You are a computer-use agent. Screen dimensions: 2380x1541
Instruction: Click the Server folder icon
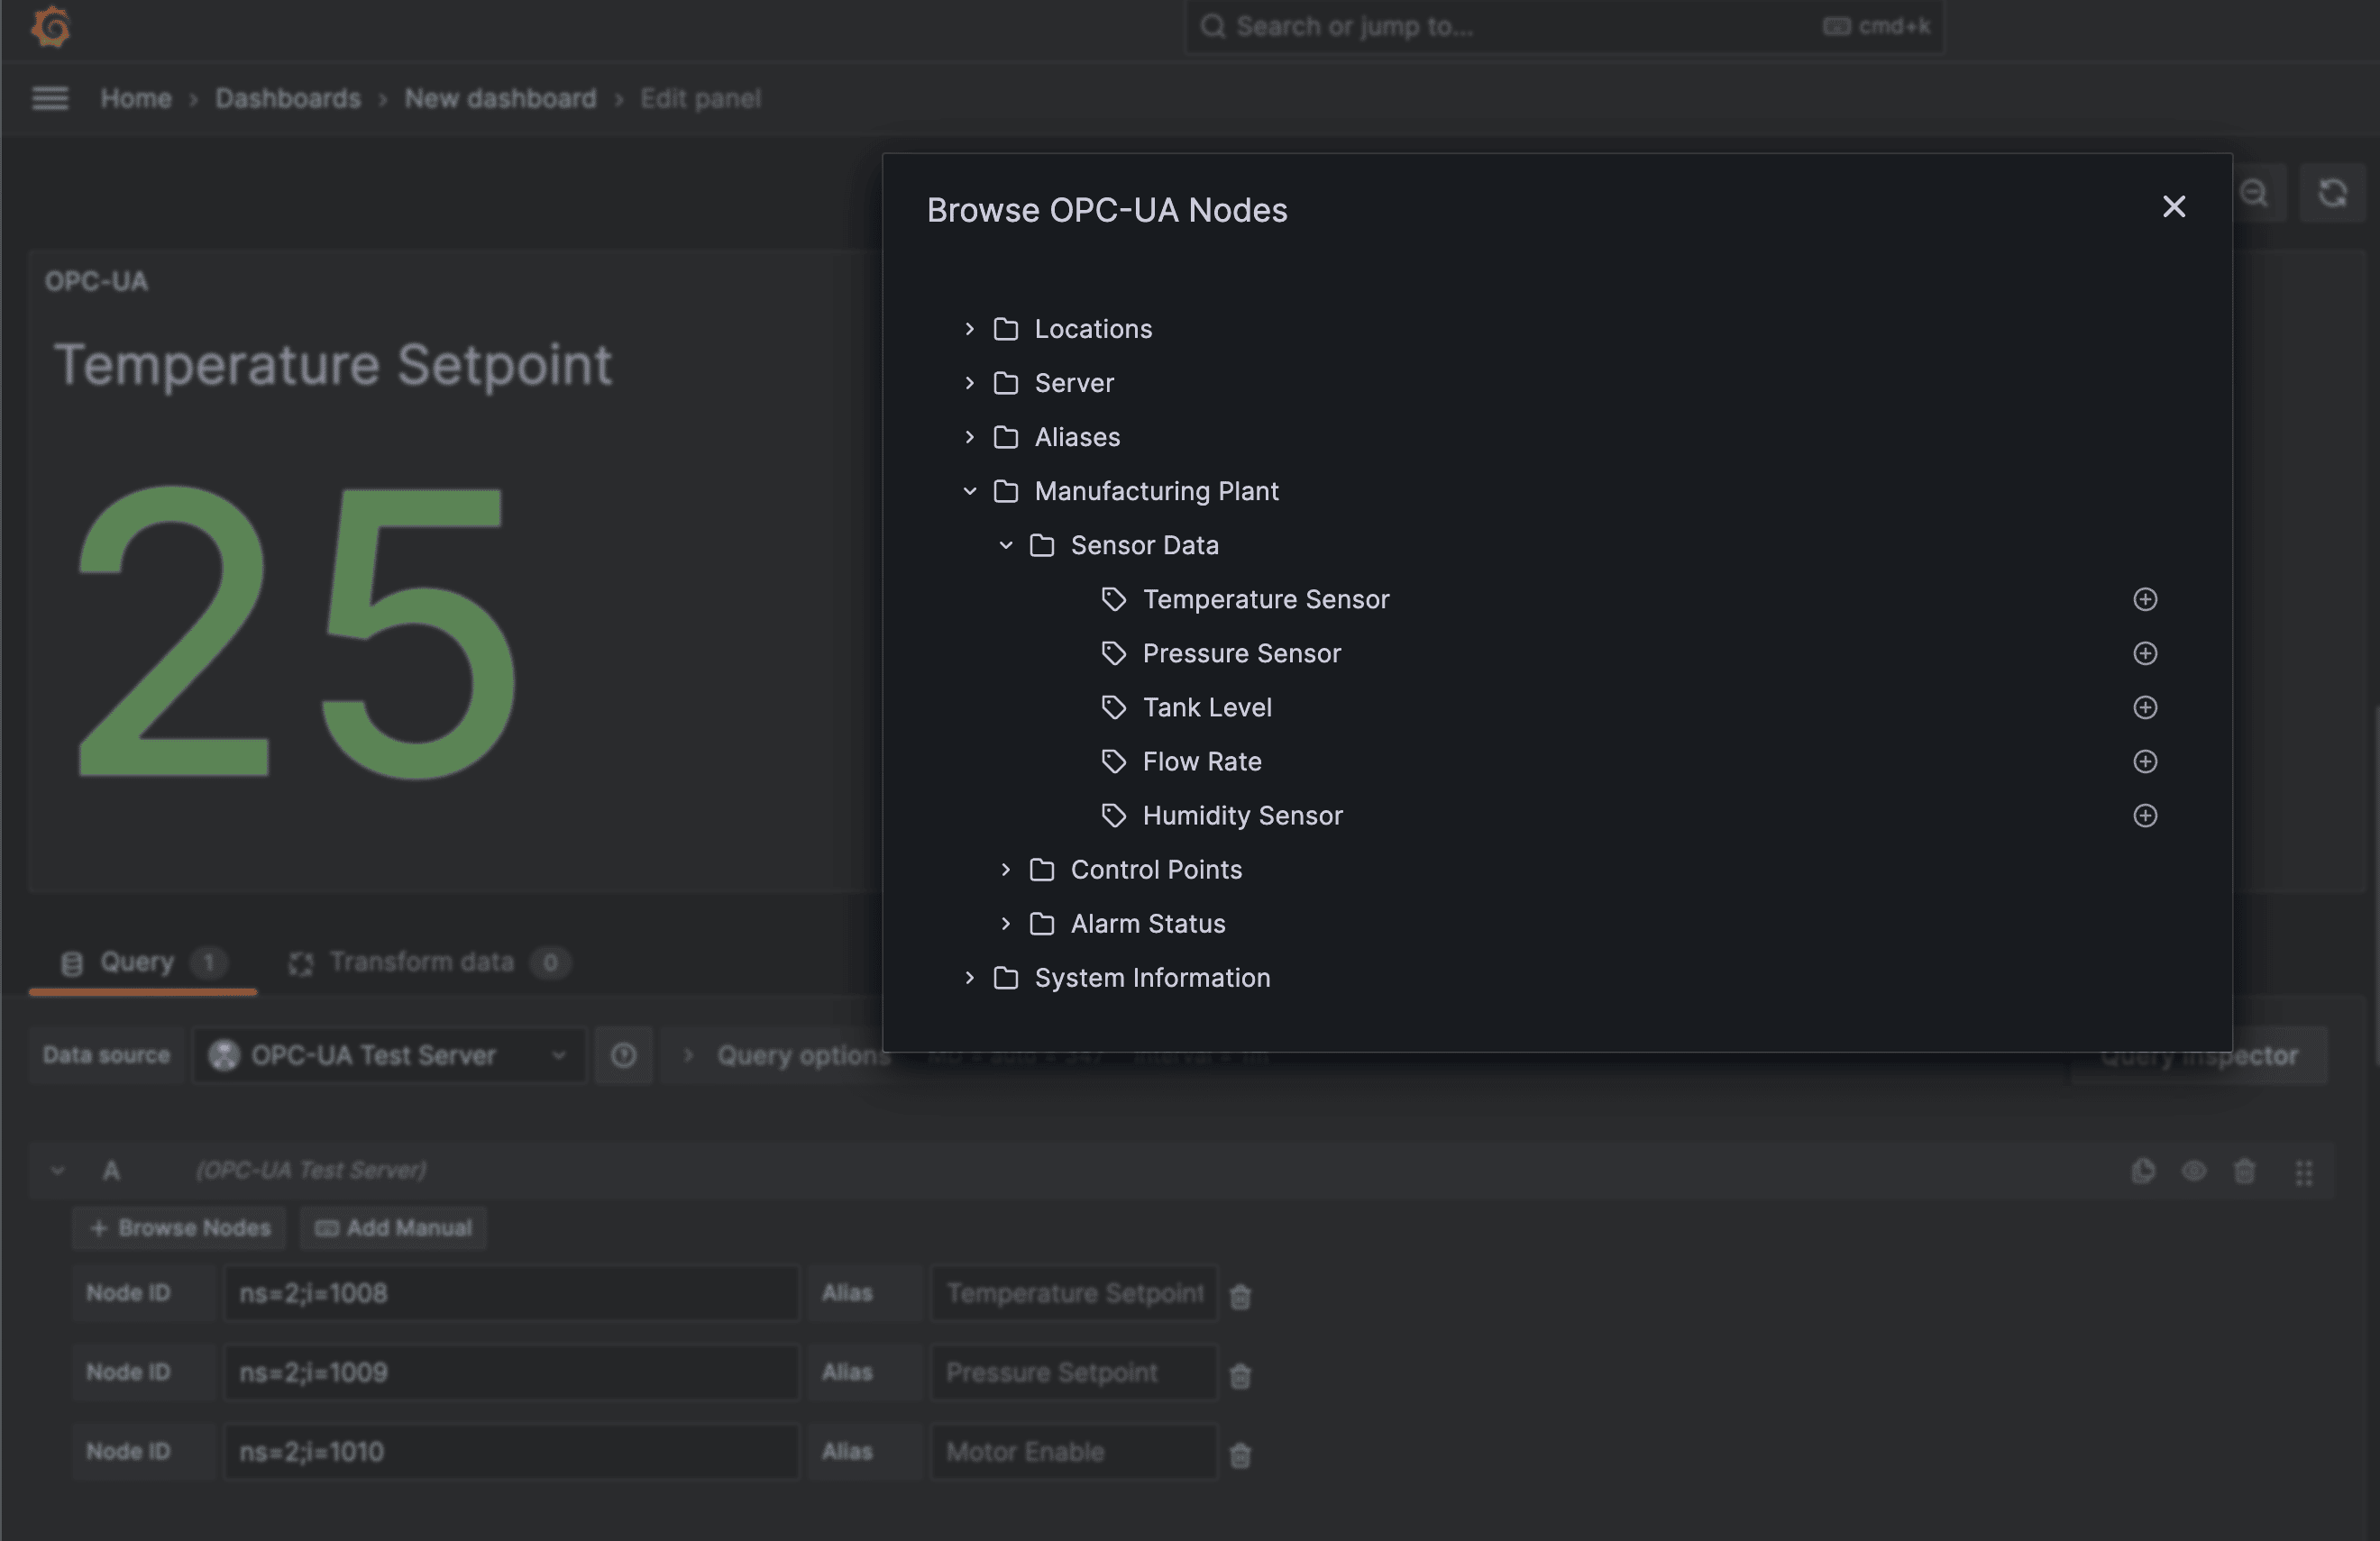(1005, 383)
